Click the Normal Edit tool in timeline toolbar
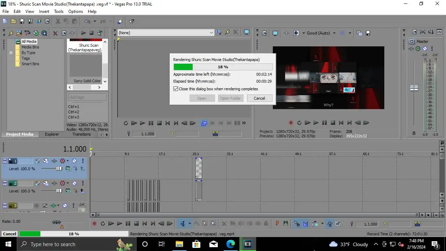Screen dimensions: 446x251 [x=183, y=224]
